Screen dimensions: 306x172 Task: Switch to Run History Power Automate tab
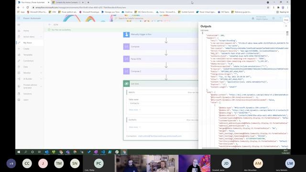[33, 2]
